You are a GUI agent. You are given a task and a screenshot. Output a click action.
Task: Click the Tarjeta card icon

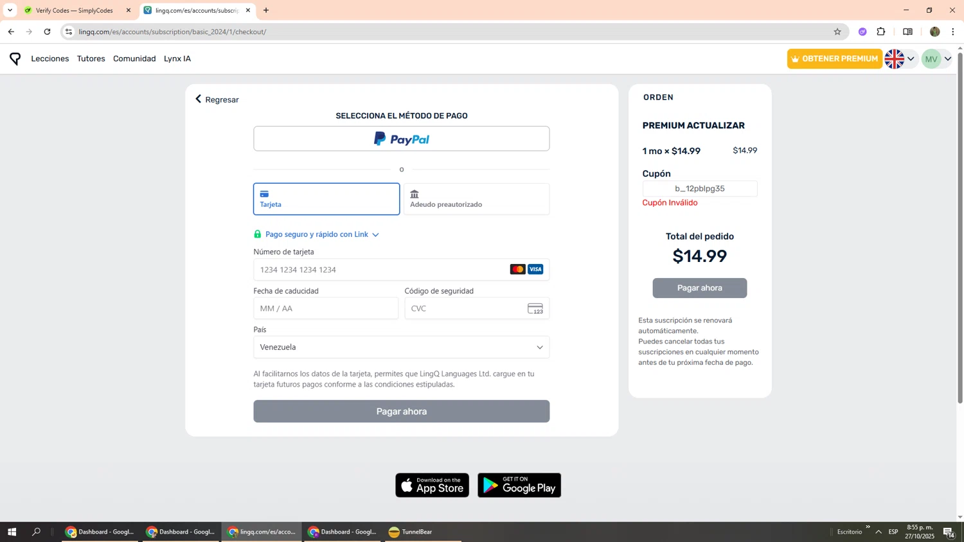[x=264, y=194]
